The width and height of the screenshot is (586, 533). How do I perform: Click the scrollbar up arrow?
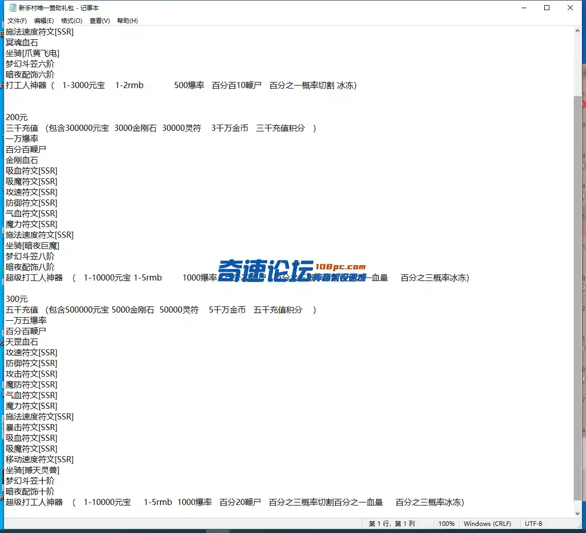tap(577, 31)
